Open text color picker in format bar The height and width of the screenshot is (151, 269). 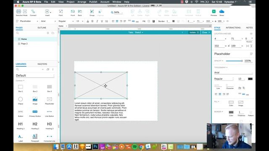[88, 21]
